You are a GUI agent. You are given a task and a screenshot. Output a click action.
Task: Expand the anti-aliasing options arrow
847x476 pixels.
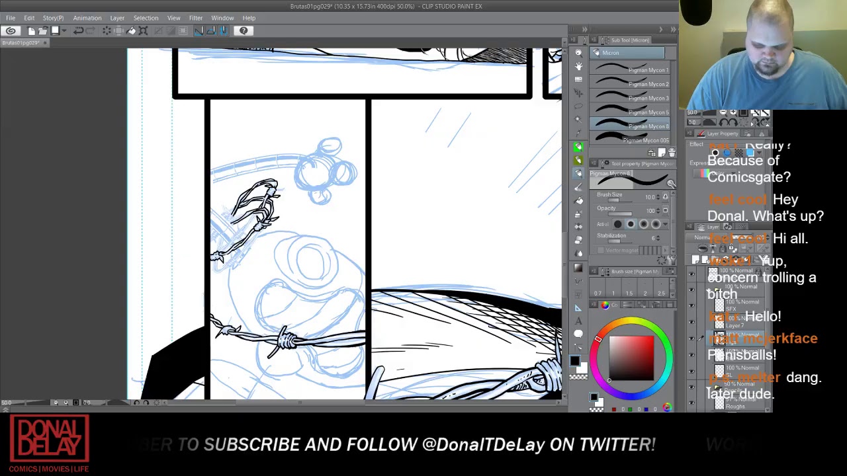pos(666,224)
